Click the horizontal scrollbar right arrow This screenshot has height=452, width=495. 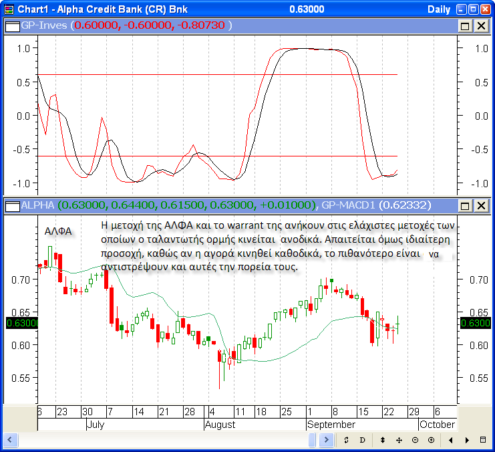point(327,440)
